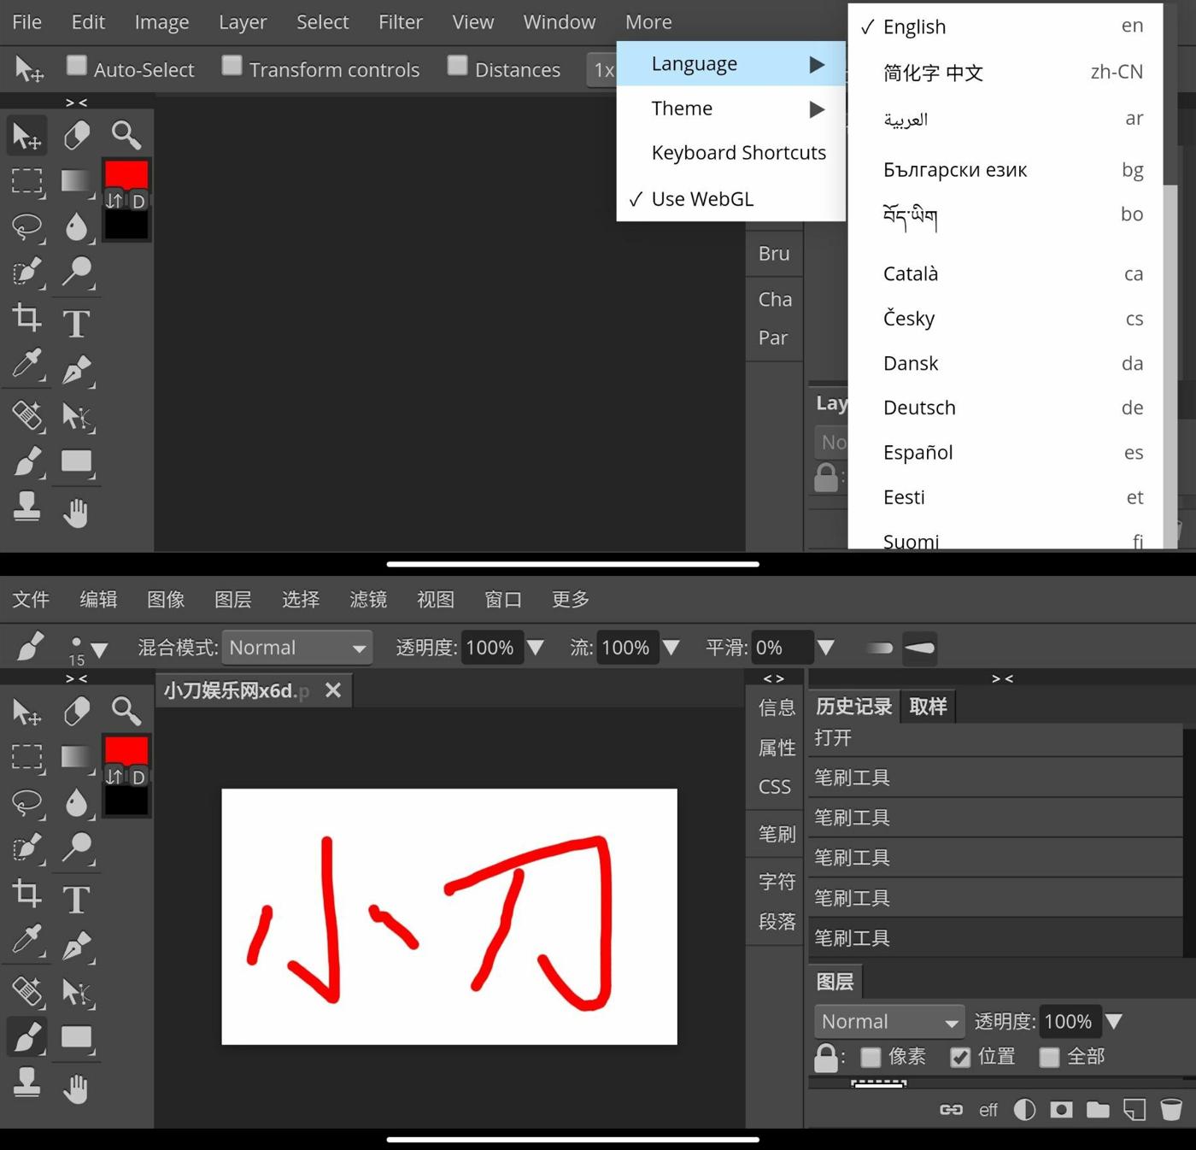Viewport: 1196px width, 1150px height.
Task: Select the Type tool
Action: pos(76,322)
